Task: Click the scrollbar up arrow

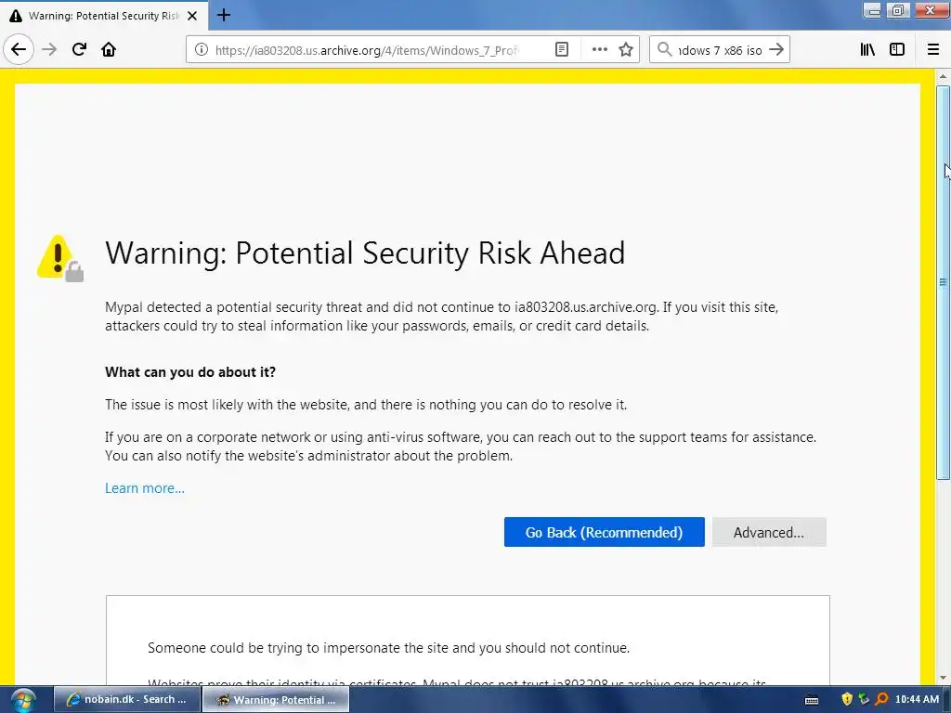Action: tap(943, 76)
